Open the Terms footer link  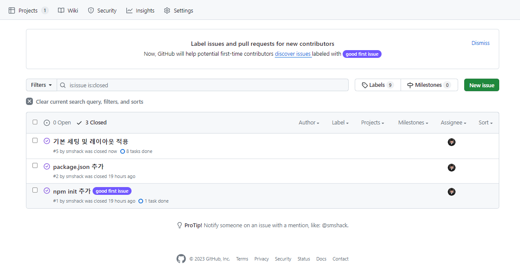(242, 259)
